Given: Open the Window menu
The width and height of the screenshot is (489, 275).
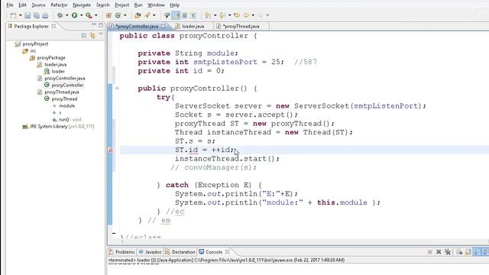Looking at the screenshot, I should (156, 5).
